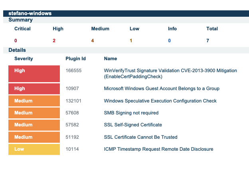Open plugin ID 10907

[72, 89]
